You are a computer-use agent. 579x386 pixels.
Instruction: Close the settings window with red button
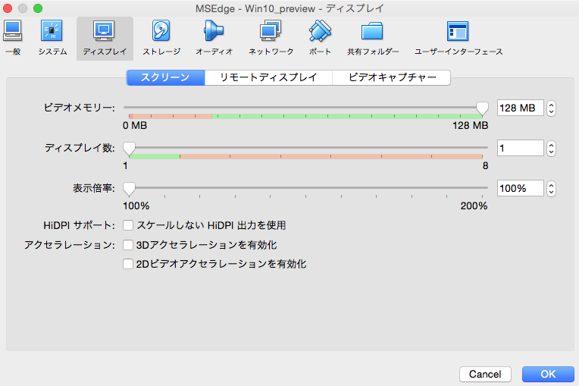8,8
